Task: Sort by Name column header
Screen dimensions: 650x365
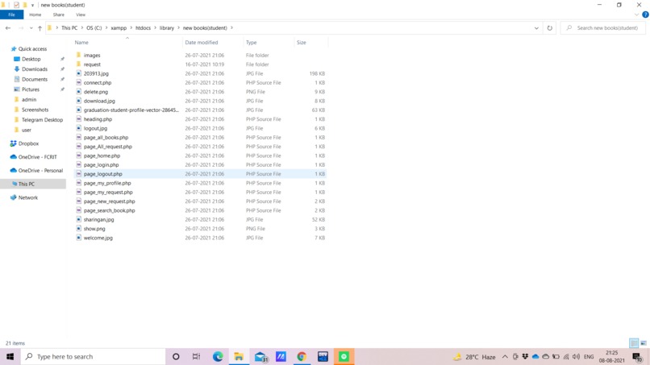Action: coord(81,42)
